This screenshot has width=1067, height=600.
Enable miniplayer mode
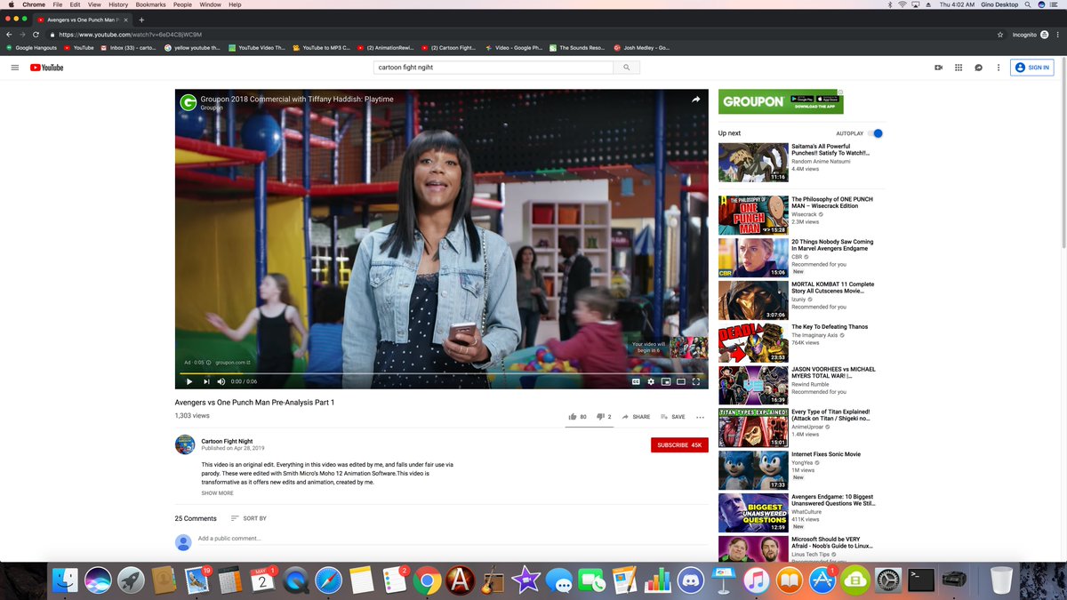coord(665,381)
